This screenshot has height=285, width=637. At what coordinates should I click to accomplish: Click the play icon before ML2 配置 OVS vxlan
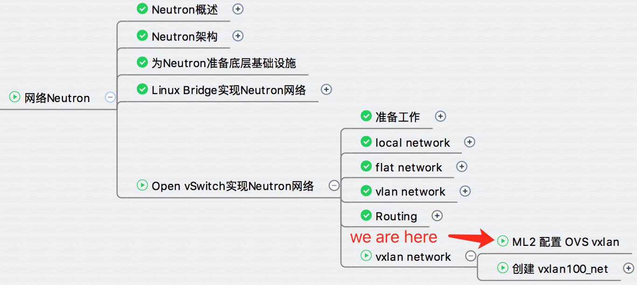point(502,241)
